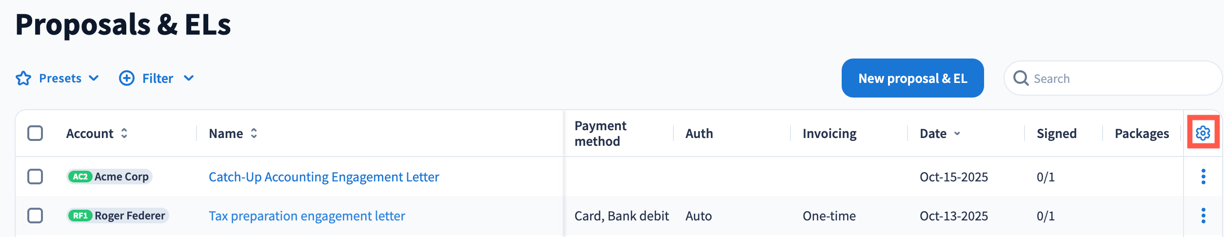Viewport: 1224px width, 237px height.
Task: Click the New proposal & EL button
Action: pyautogui.click(x=912, y=78)
